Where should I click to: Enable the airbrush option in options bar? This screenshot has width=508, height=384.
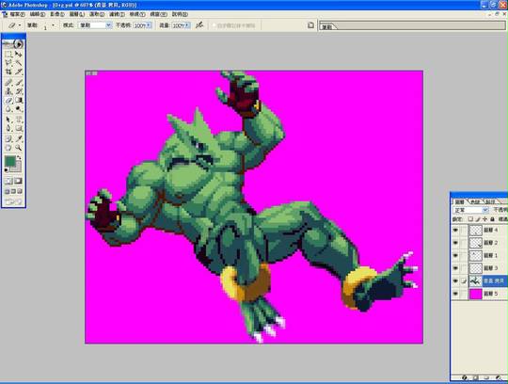(x=199, y=25)
